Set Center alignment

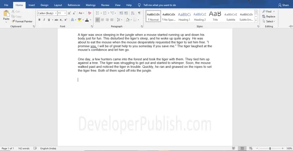point(102,20)
